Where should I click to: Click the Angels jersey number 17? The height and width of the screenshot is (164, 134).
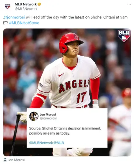tap(81, 97)
